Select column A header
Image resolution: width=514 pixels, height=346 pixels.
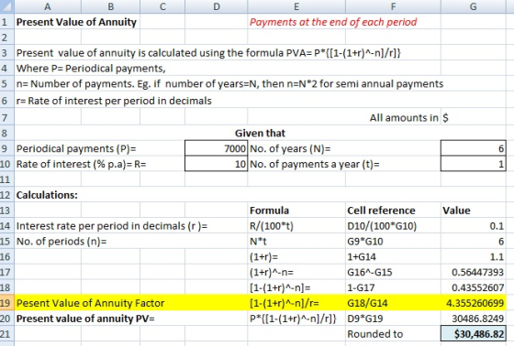pos(48,6)
